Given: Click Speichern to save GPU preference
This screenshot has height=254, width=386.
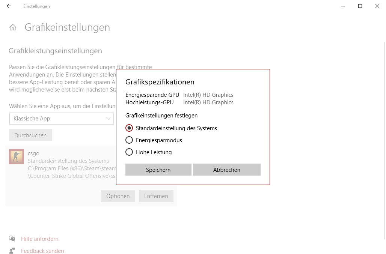Looking at the screenshot, I should coord(158,170).
